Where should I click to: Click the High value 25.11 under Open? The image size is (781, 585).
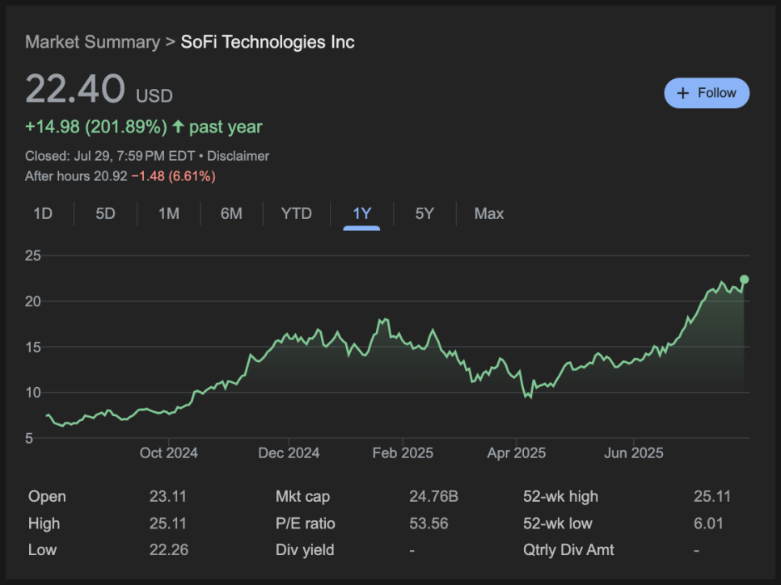click(x=168, y=524)
